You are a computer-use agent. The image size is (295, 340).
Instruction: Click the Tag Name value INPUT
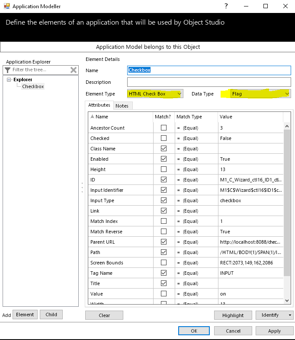(227, 273)
